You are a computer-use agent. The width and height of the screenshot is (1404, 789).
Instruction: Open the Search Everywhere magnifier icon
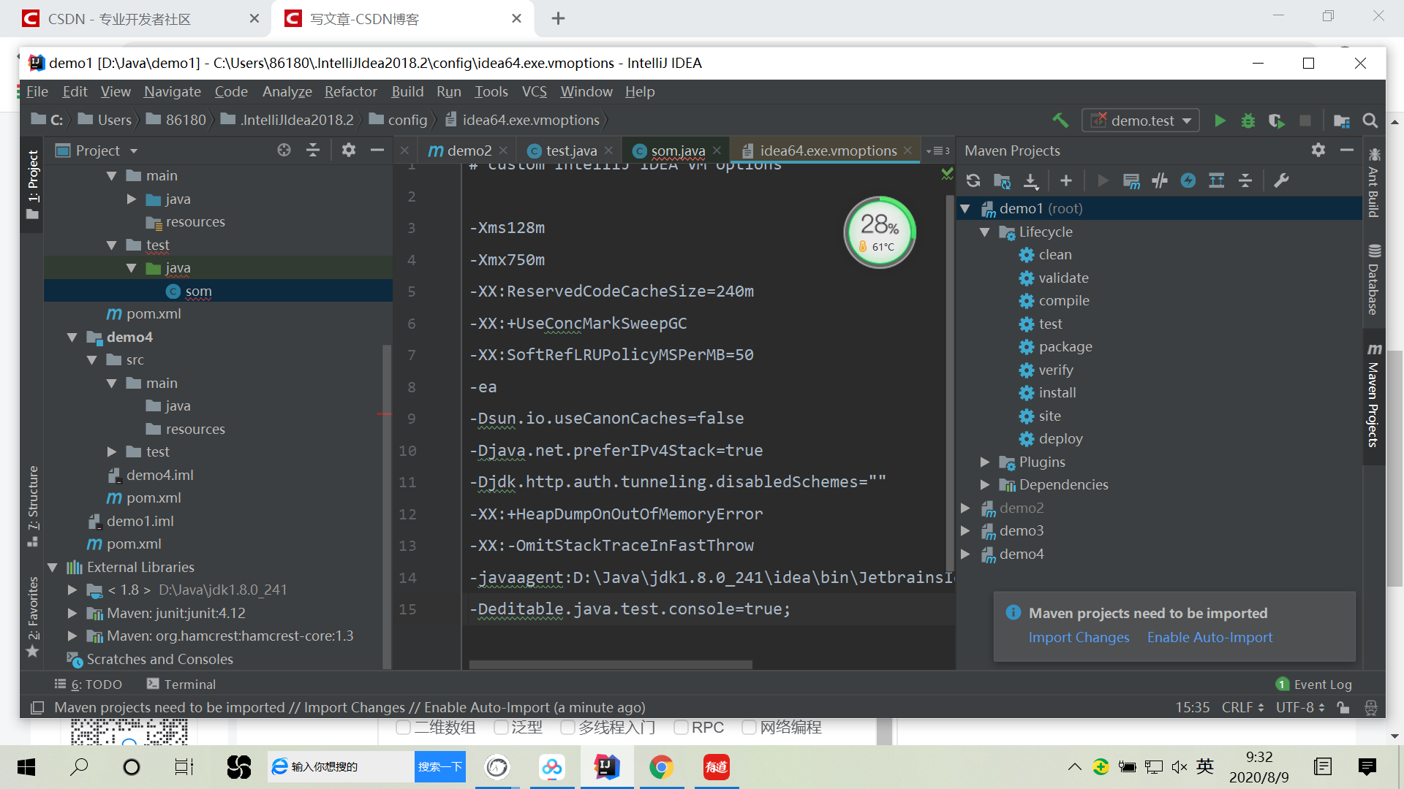tap(1370, 121)
